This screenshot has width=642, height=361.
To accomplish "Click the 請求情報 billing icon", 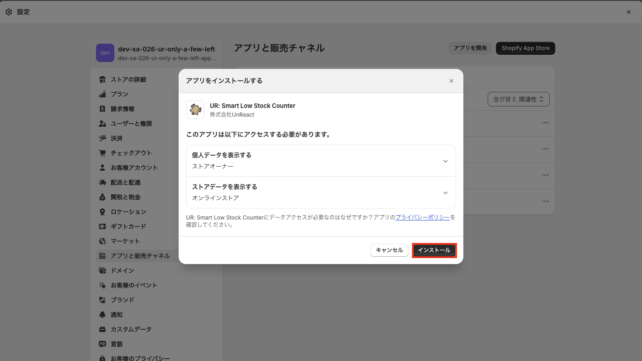I will [x=102, y=109].
